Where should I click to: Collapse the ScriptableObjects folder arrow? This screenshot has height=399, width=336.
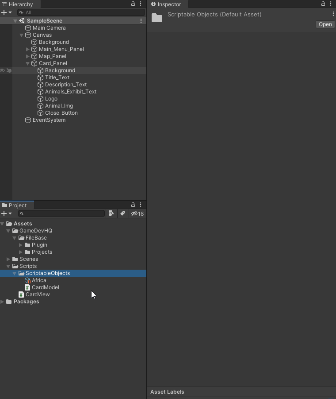coord(15,274)
